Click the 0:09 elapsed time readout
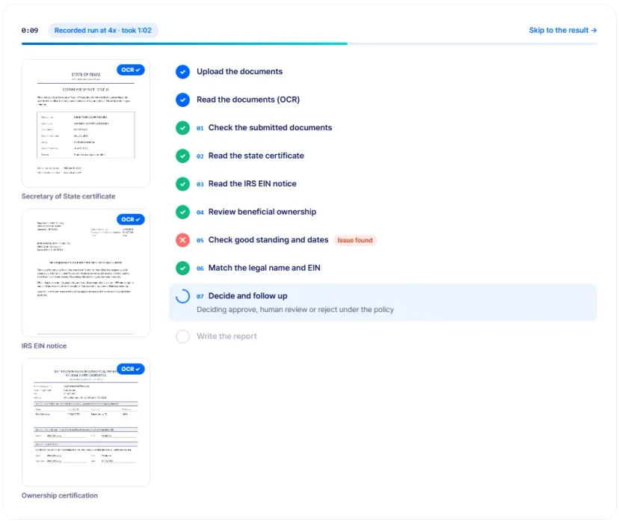619x523 pixels. (30, 31)
